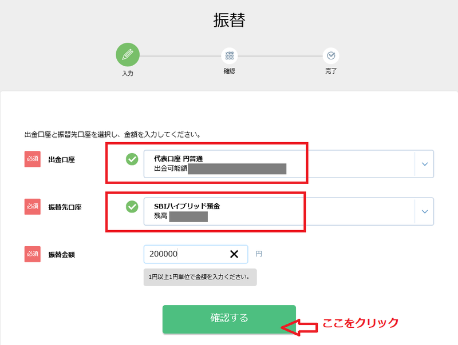
Task: Click the 振替先口座 field label
Action: pos(65,207)
